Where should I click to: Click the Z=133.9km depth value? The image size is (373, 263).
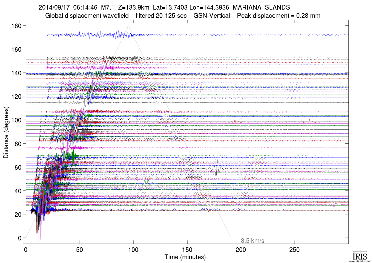[134, 8]
